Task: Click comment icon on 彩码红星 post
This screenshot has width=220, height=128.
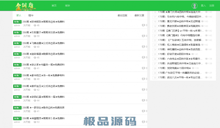Action: click(x=143, y=101)
